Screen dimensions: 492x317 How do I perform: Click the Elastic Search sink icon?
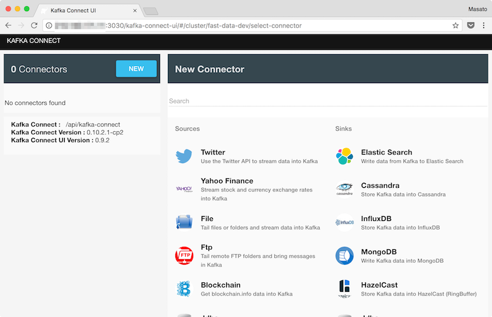tap(344, 156)
